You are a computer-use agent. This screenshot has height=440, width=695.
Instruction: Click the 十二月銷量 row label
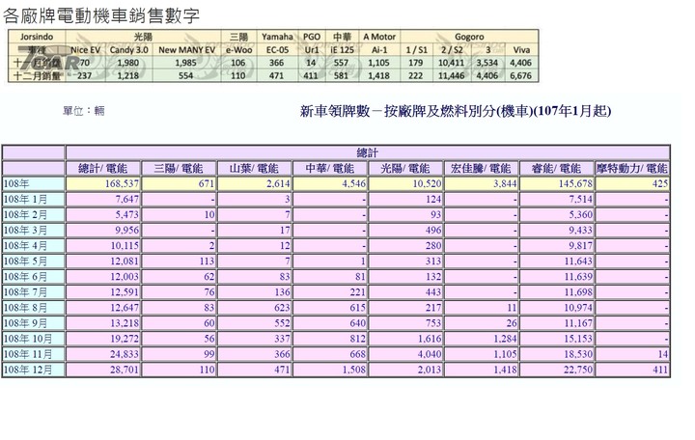(x=37, y=75)
